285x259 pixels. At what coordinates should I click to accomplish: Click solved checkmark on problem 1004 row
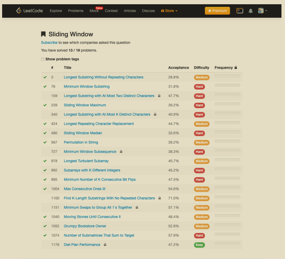click(x=45, y=189)
